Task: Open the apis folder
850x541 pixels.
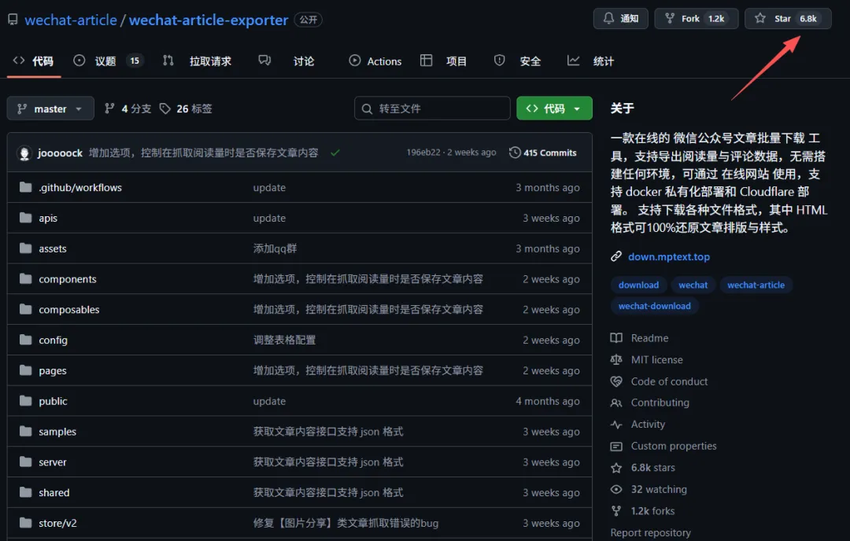Action: 48,219
